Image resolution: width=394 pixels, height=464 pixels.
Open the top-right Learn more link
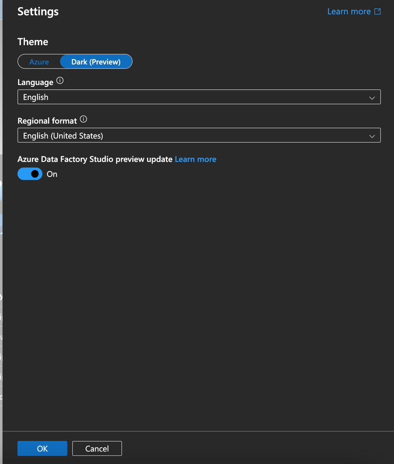click(x=349, y=12)
